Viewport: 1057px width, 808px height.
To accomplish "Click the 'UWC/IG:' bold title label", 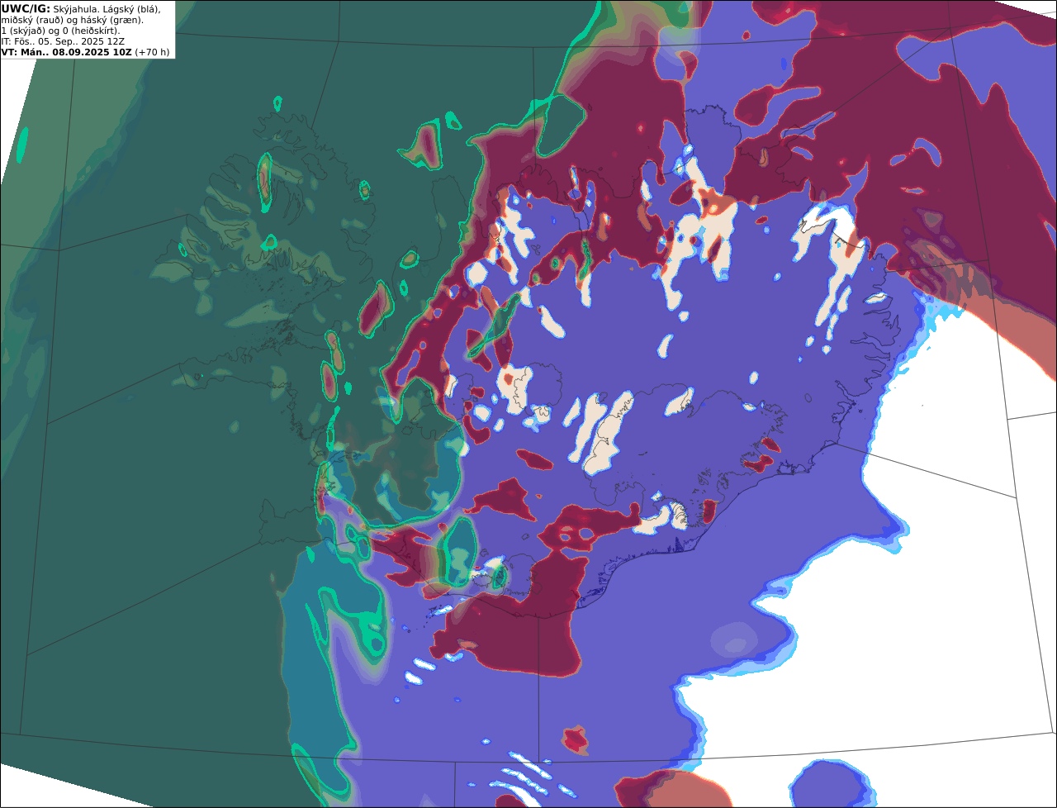I will (x=26, y=8).
